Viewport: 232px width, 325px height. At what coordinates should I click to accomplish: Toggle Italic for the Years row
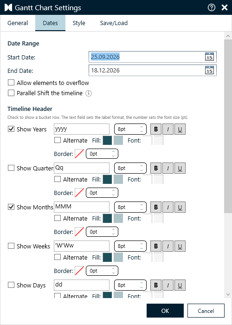click(x=168, y=129)
